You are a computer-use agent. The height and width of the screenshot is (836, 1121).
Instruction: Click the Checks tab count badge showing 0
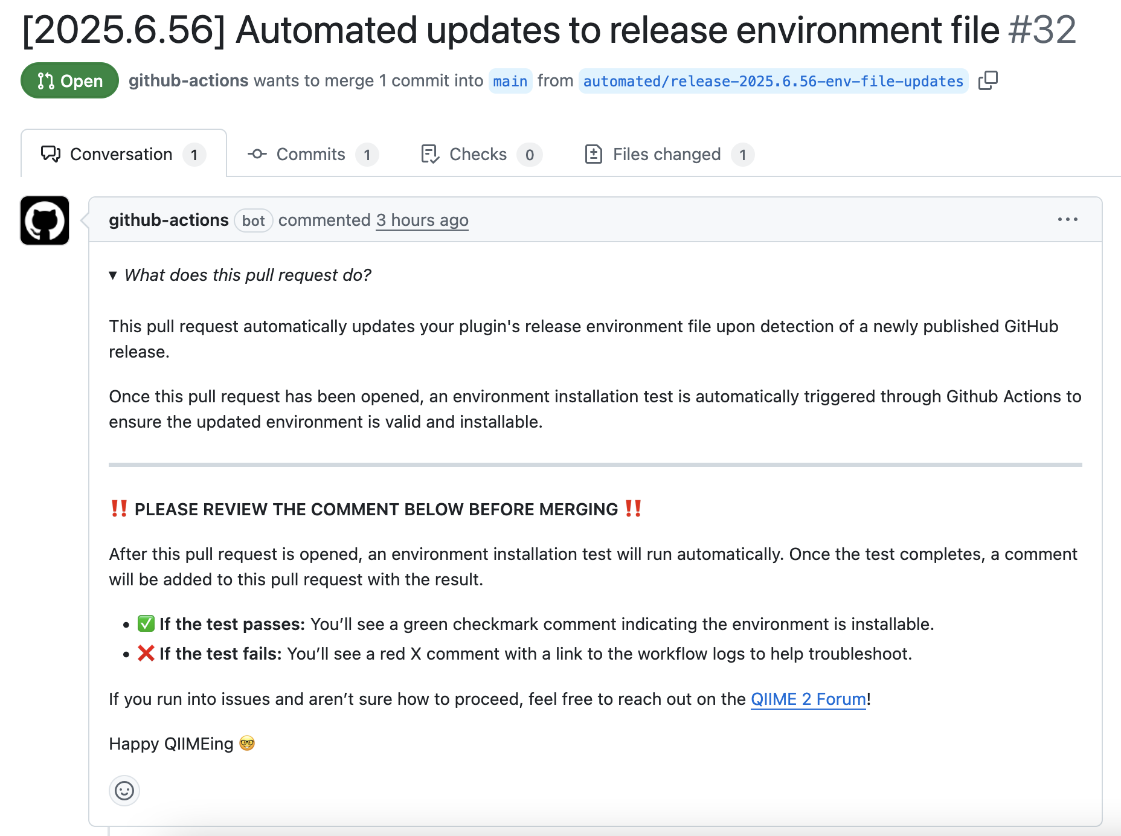(530, 155)
